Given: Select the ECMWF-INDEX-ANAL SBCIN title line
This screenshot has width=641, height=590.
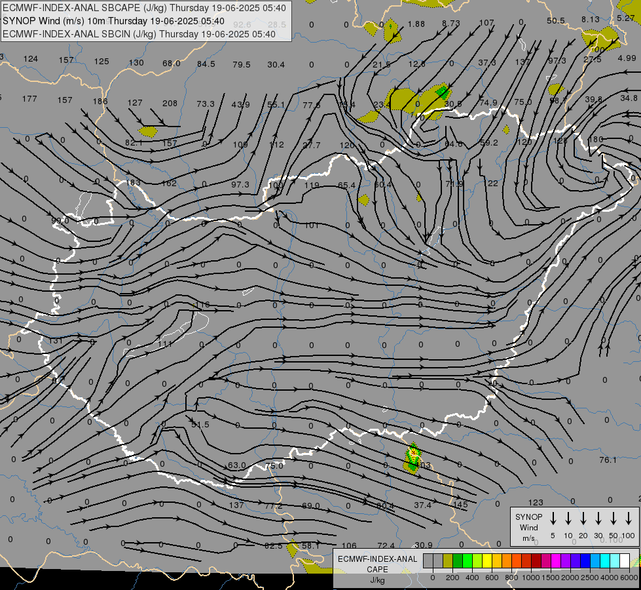Looking at the screenshot, I should click(139, 34).
